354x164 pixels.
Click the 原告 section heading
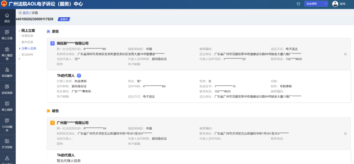point(55,31)
